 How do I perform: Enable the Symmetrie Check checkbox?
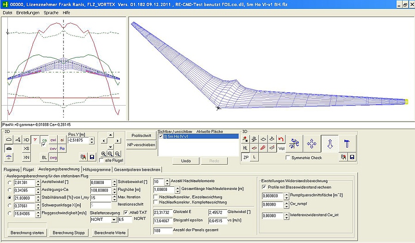click(288, 158)
